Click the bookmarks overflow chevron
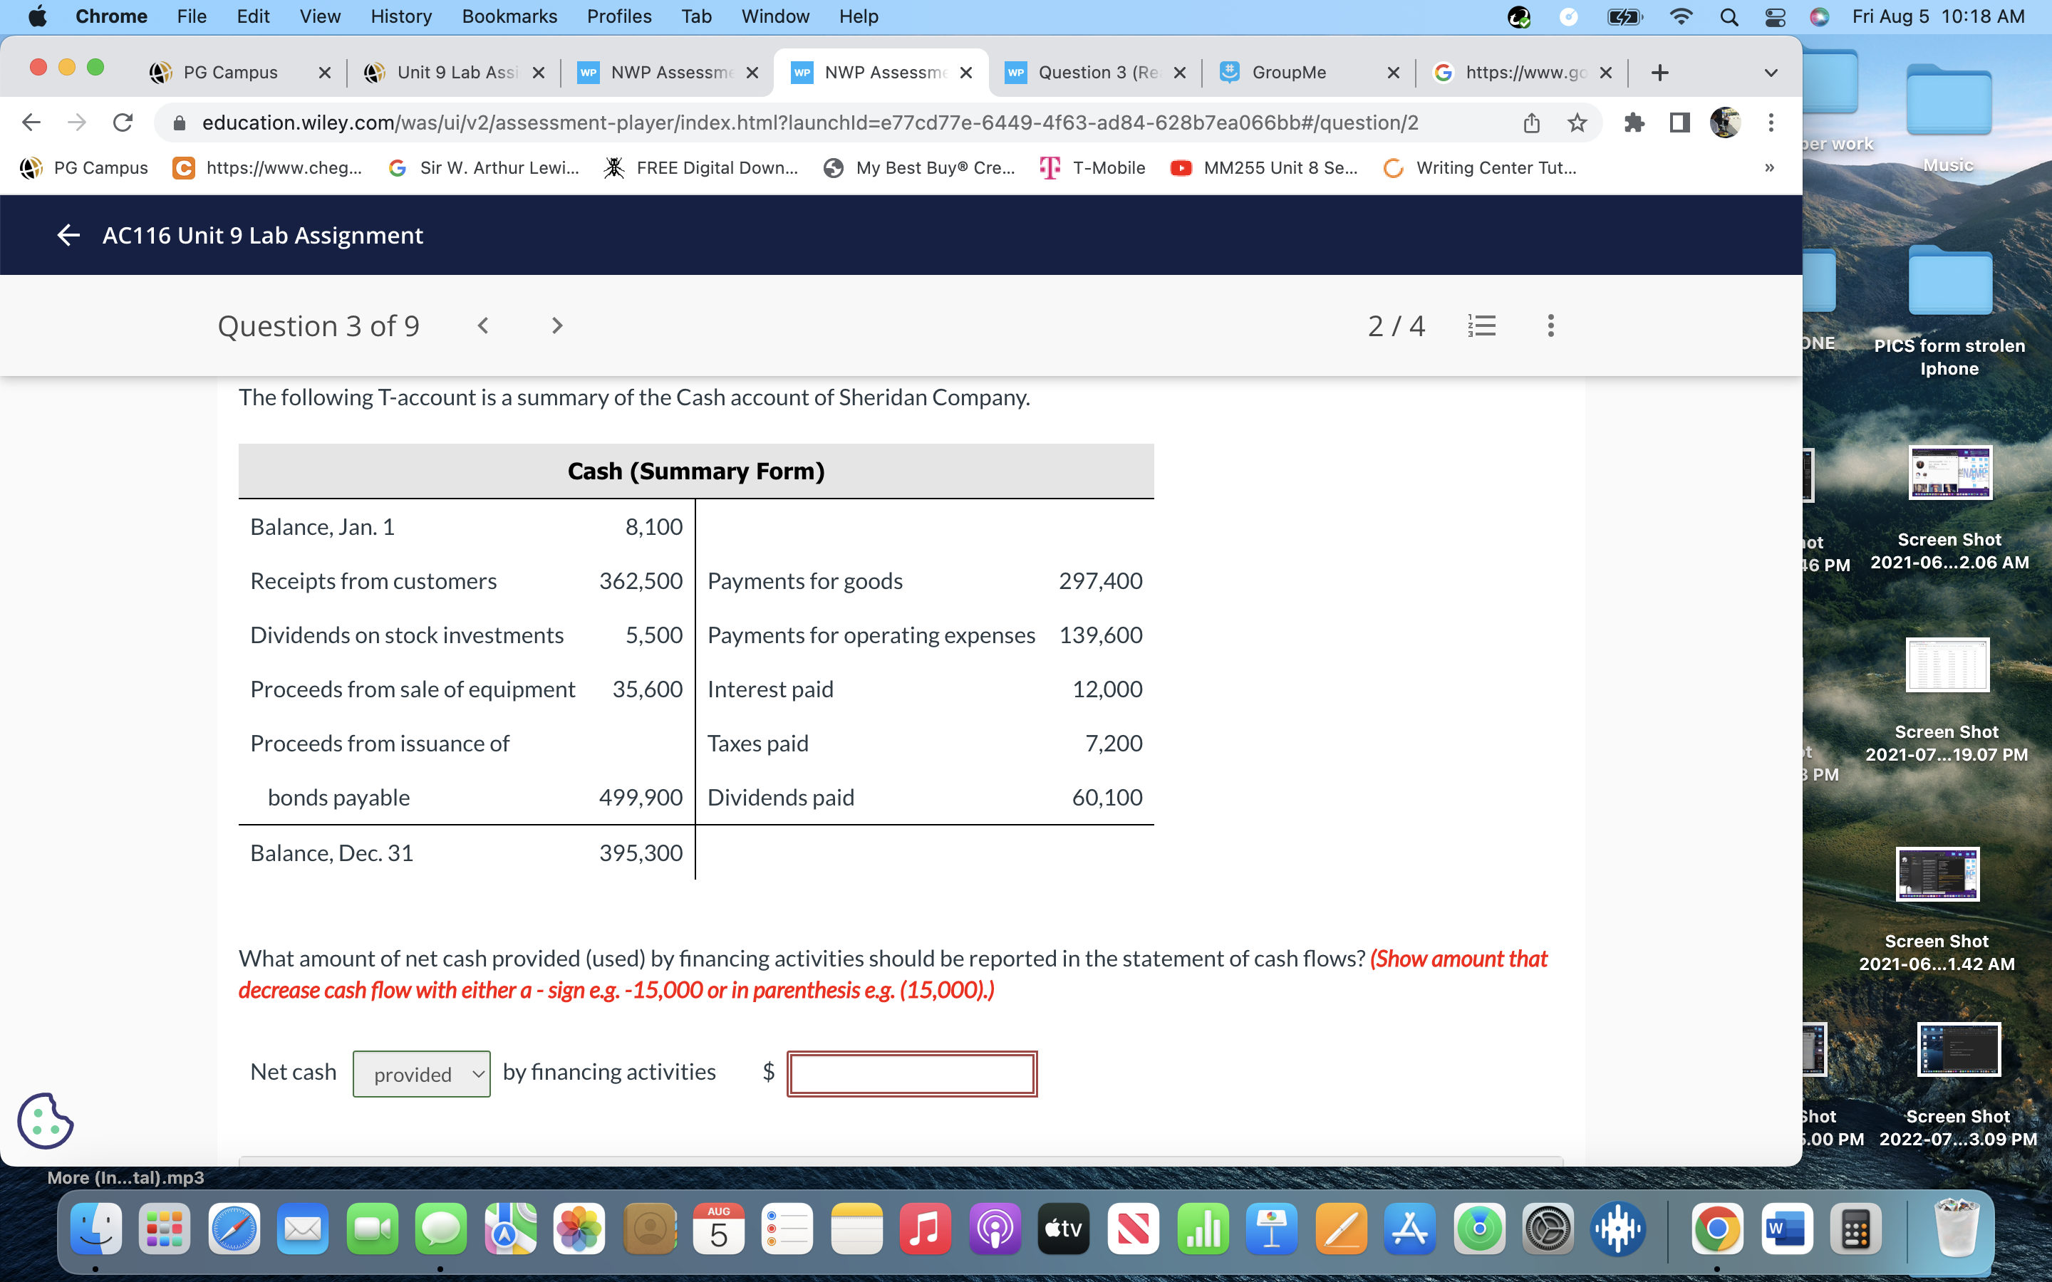 click(1769, 167)
